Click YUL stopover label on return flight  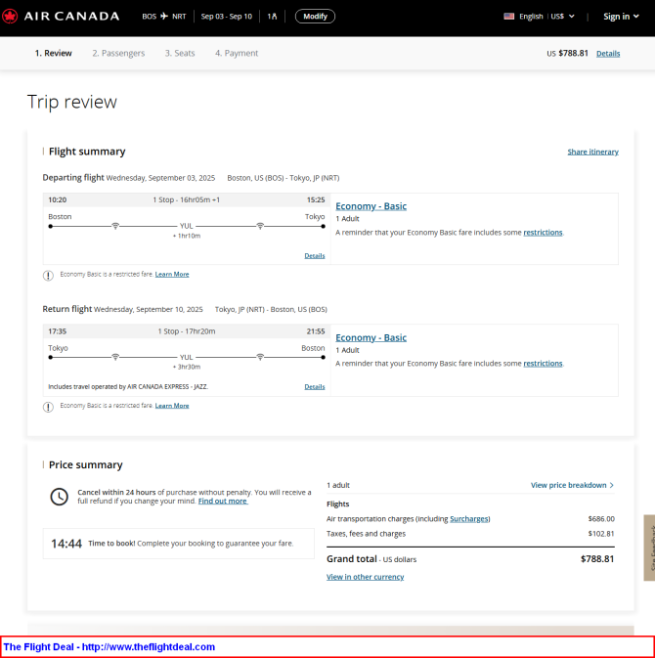tap(187, 358)
